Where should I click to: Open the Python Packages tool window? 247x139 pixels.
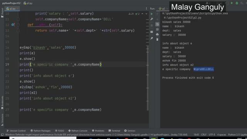pyautogui.click(x=41, y=131)
